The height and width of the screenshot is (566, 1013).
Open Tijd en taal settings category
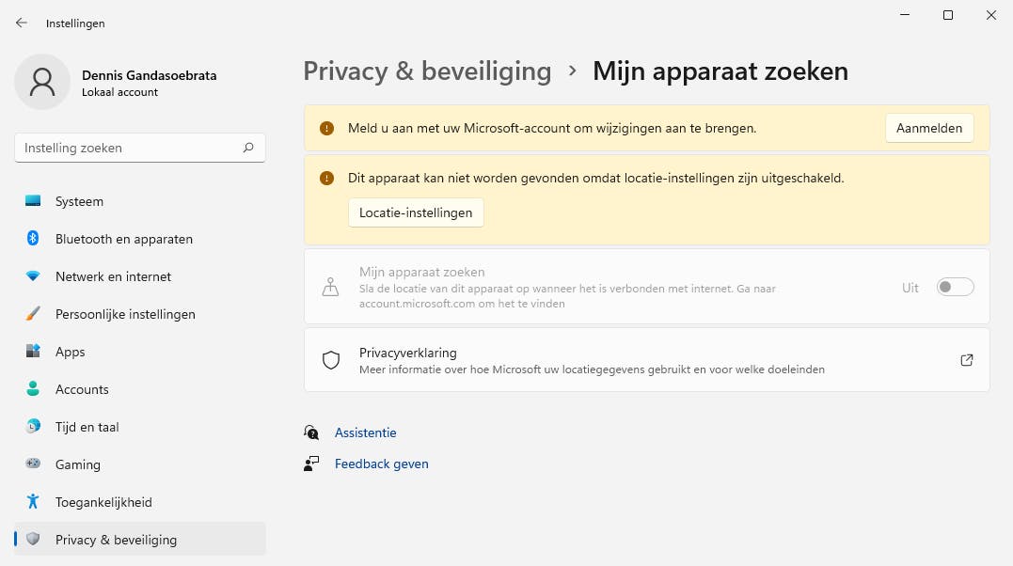(87, 427)
